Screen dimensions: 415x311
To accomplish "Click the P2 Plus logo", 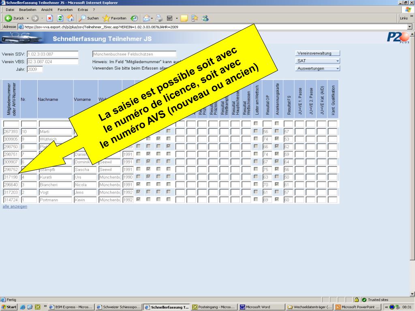I will coord(398,38).
